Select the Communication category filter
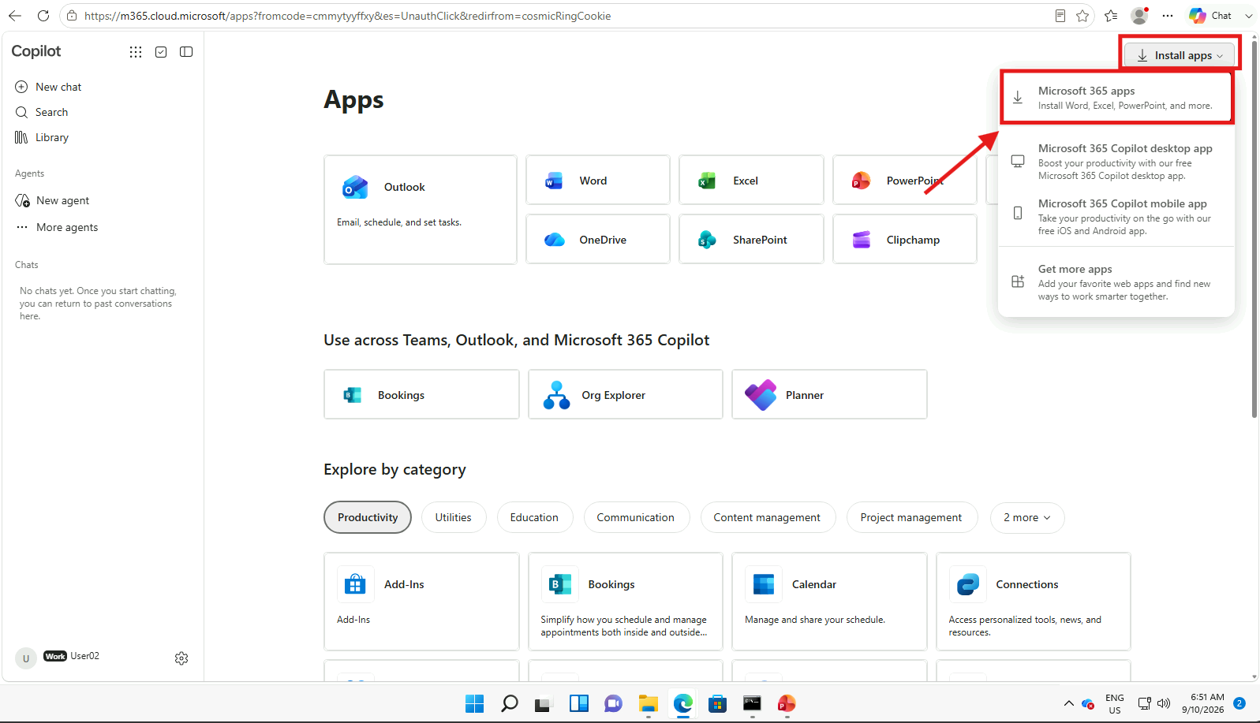1260x723 pixels. (636, 517)
